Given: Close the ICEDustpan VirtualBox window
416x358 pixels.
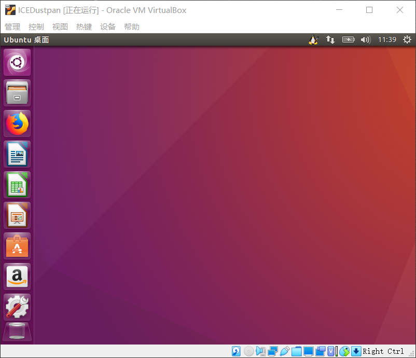Looking at the screenshot, I should point(400,10).
